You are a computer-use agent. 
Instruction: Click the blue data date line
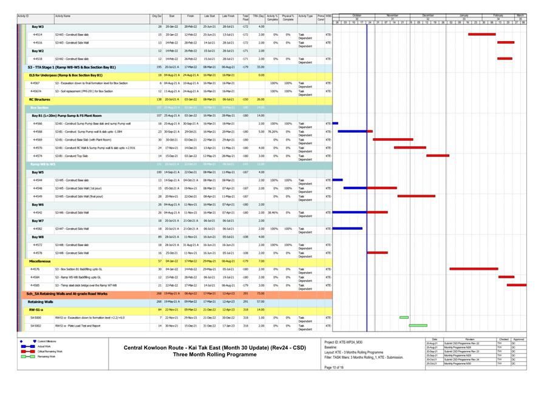[367, 182]
